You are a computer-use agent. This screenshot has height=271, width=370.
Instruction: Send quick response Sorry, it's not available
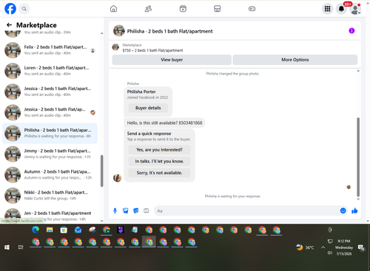[x=159, y=173]
